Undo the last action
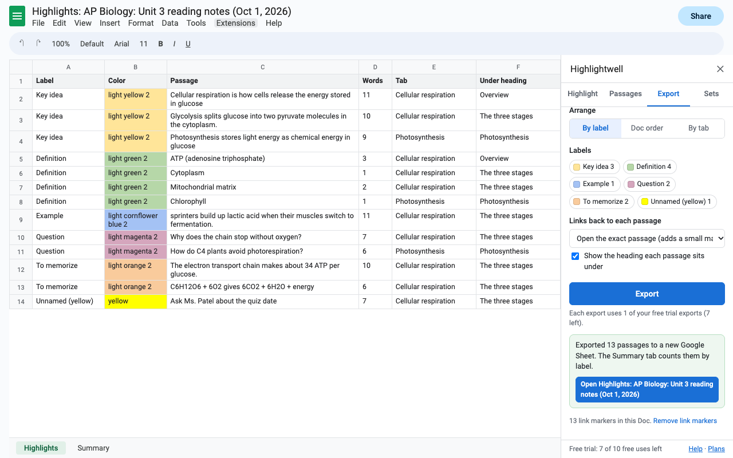 [22, 44]
